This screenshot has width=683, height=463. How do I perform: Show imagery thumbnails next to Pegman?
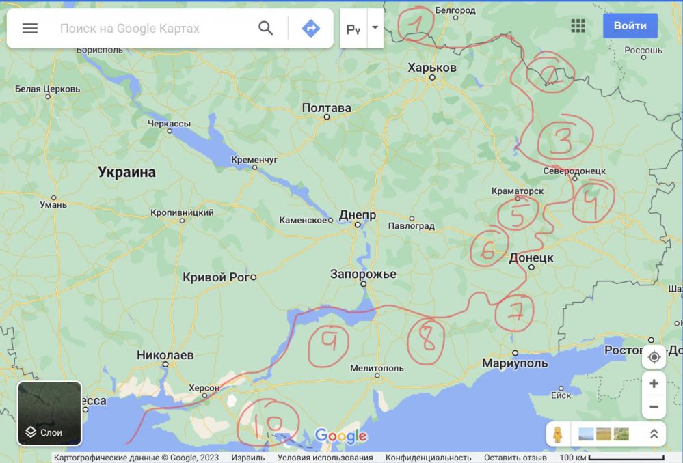[603, 434]
